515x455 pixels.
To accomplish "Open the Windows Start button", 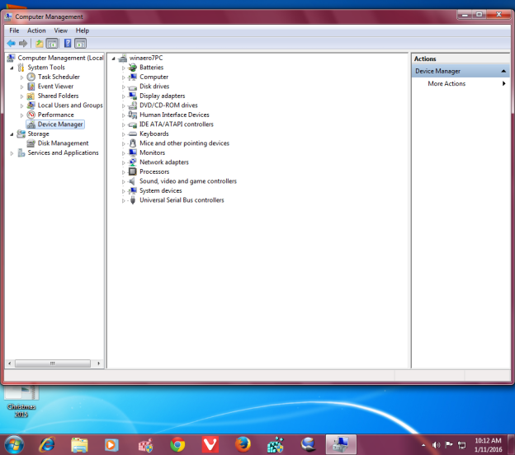I will click(x=14, y=445).
